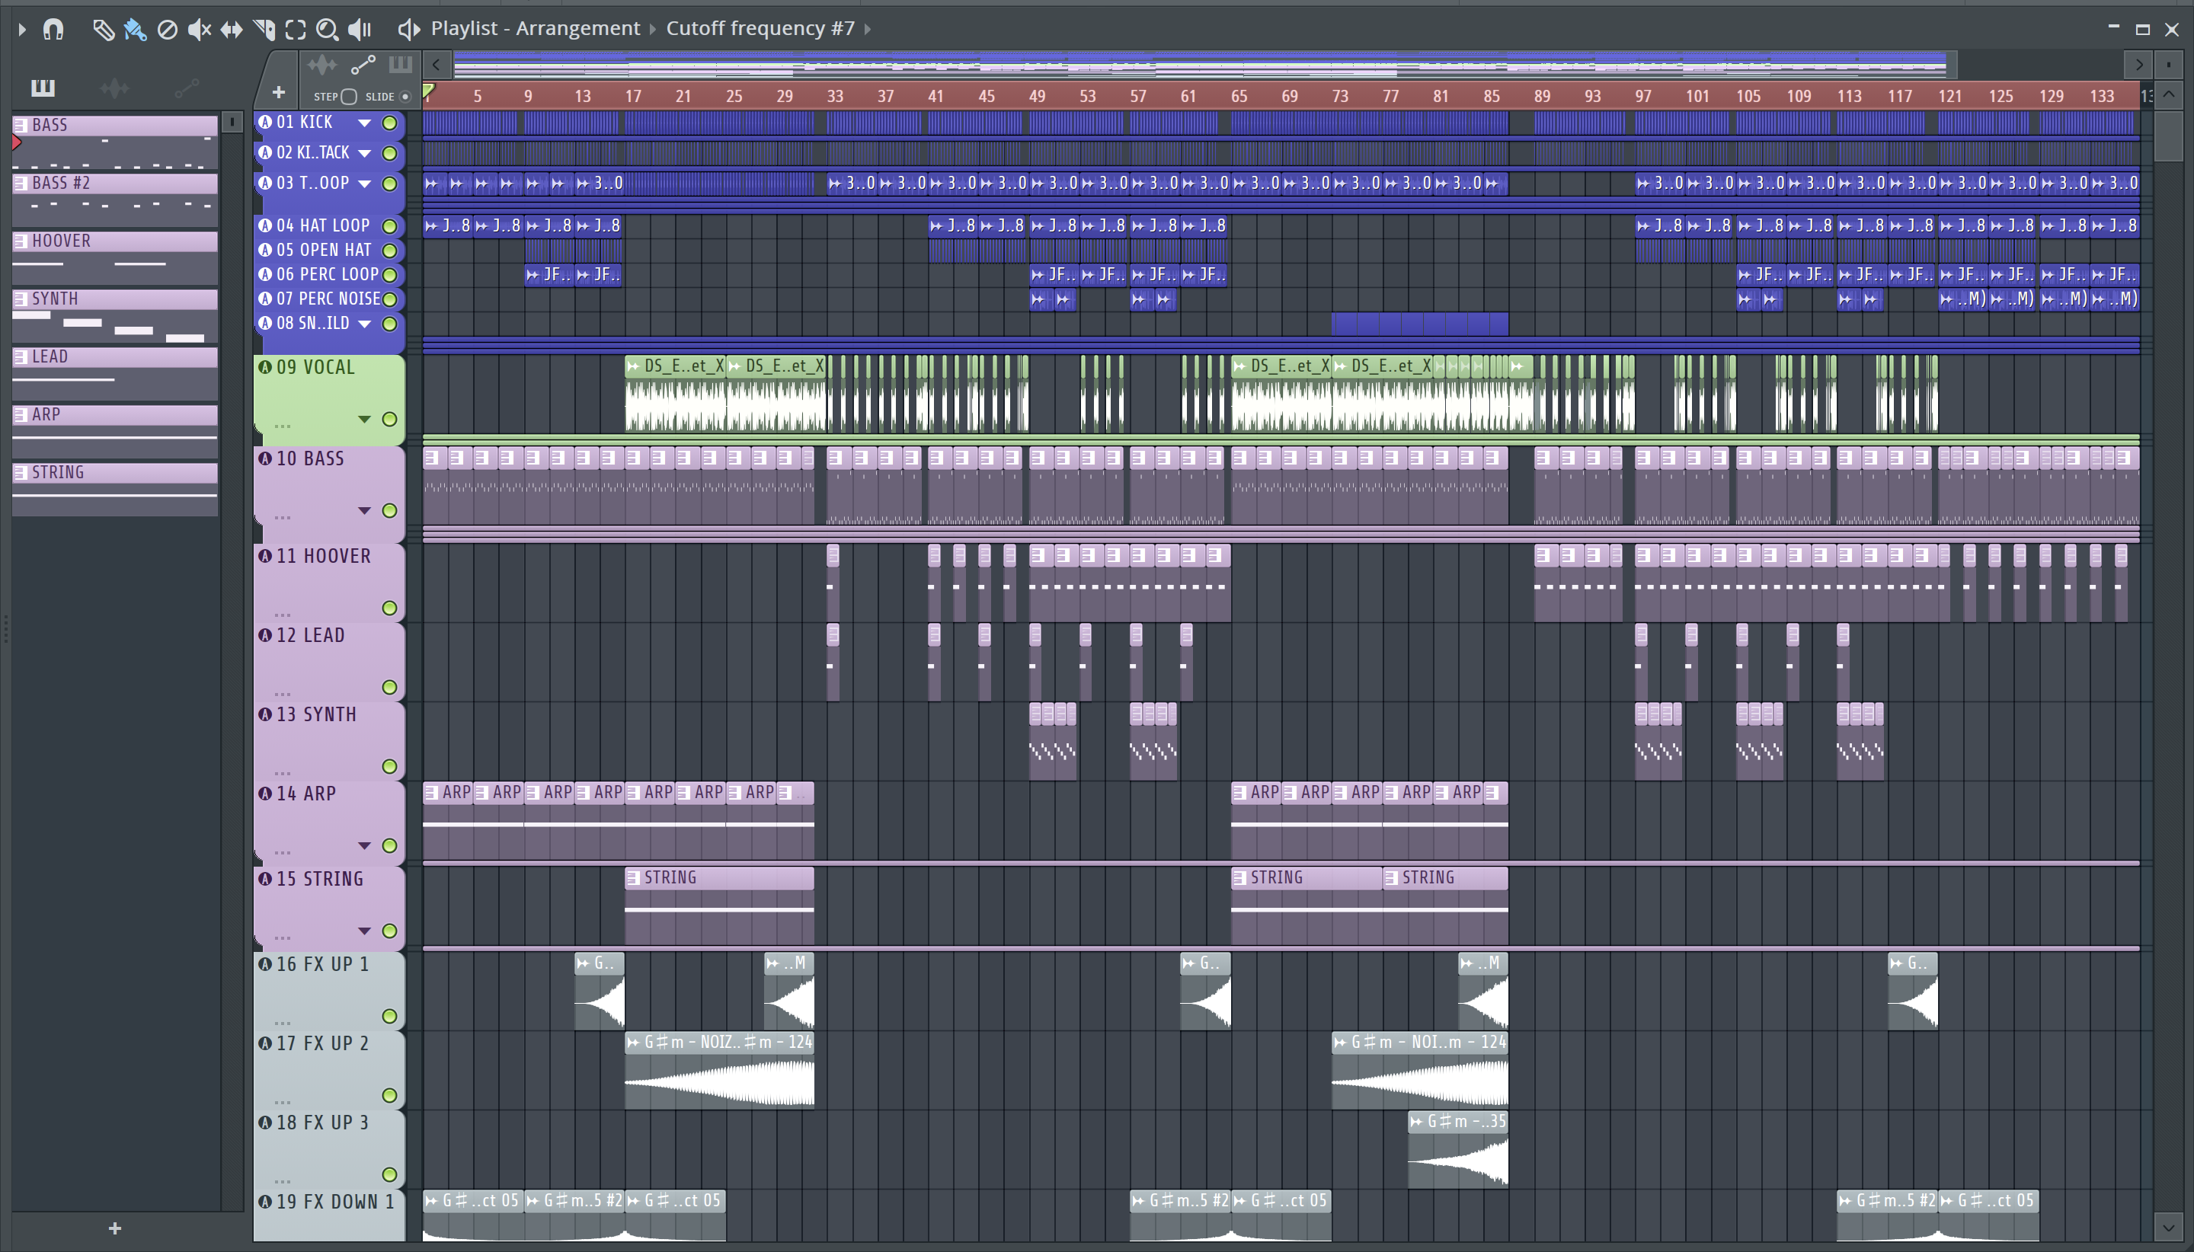Screen dimensions: 2194x1252
Task: Select the Zoom magnifier tool
Action: pos(327,30)
